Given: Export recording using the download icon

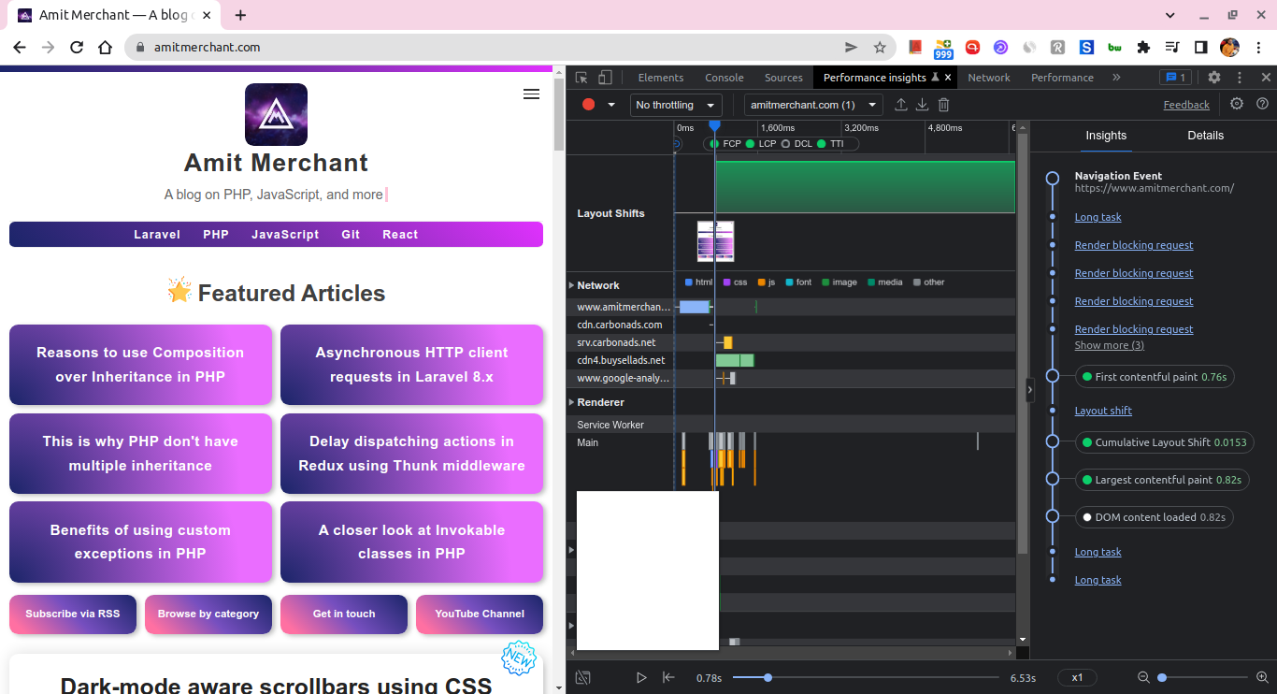Looking at the screenshot, I should point(922,105).
